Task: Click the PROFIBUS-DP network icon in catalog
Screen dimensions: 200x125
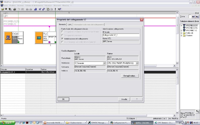Action: point(184,26)
